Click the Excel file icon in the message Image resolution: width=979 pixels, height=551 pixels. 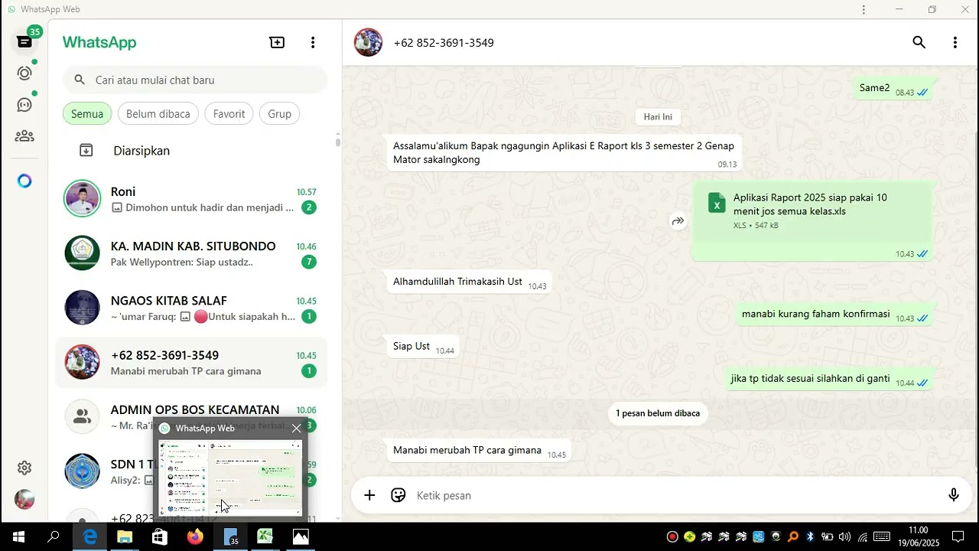point(717,204)
